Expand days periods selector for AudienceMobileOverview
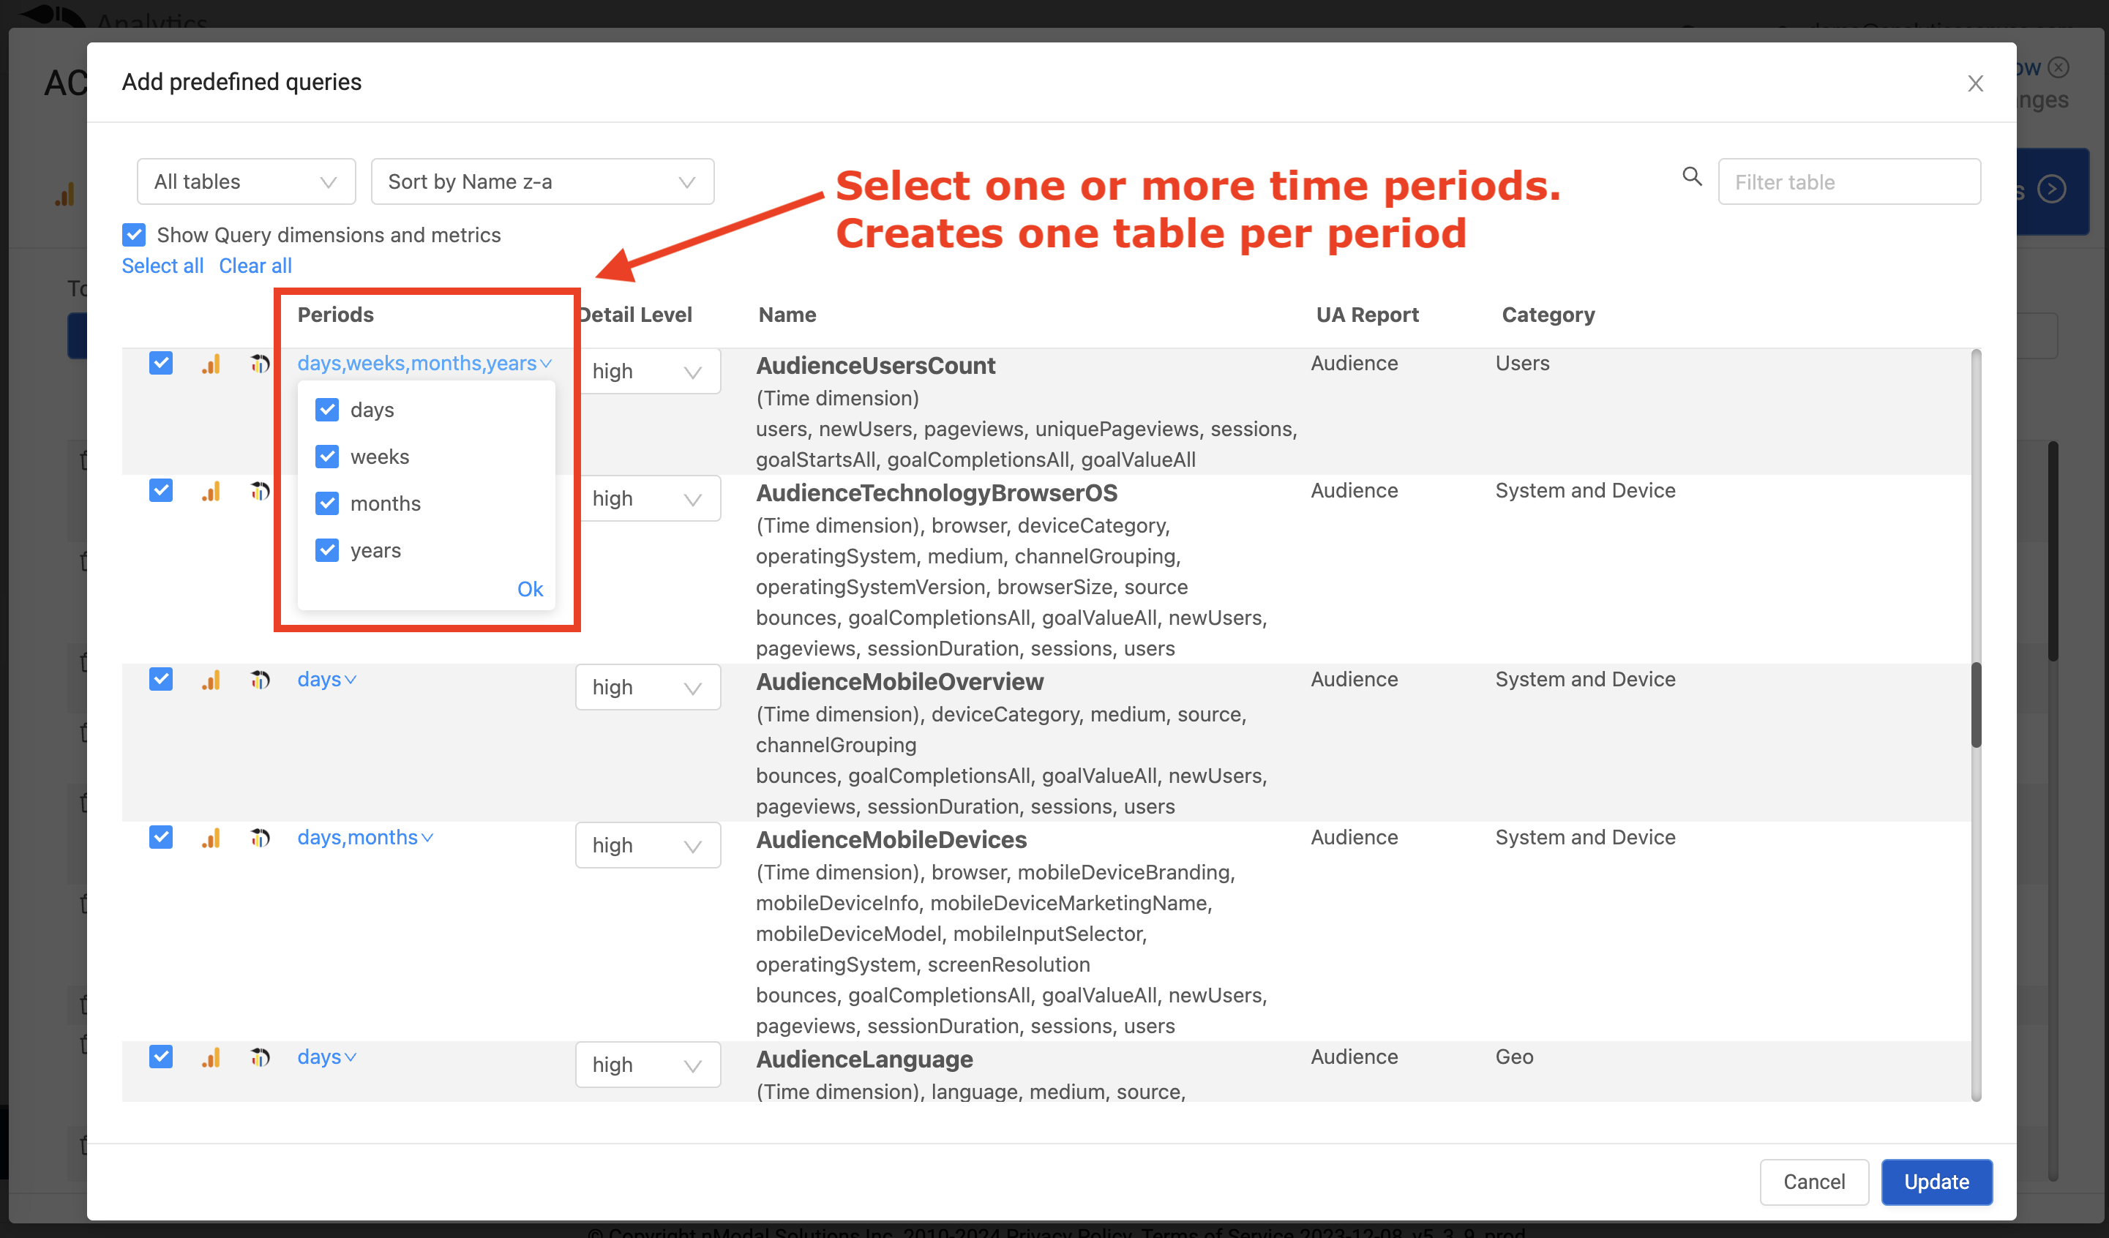 click(326, 679)
